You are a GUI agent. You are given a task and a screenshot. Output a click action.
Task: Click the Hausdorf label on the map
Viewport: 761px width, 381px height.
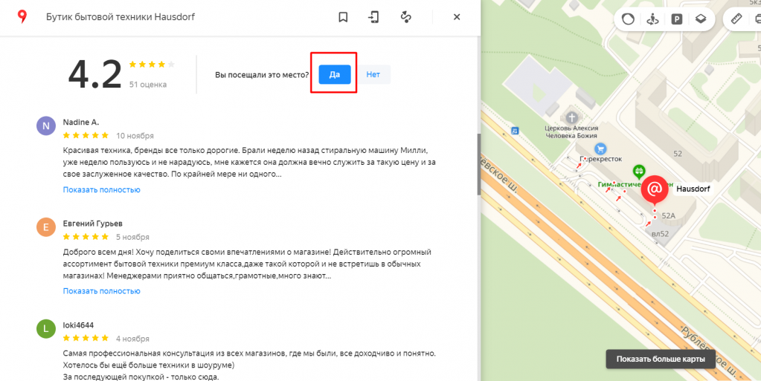[x=693, y=189]
